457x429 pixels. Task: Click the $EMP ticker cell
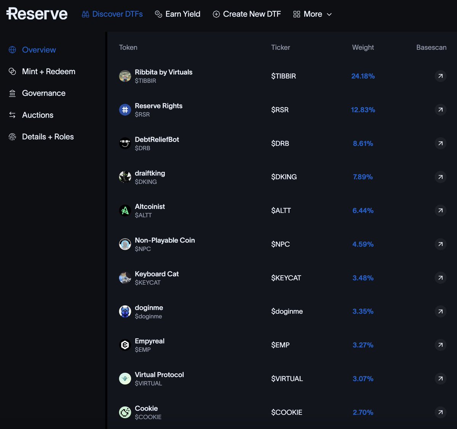pyautogui.click(x=280, y=345)
